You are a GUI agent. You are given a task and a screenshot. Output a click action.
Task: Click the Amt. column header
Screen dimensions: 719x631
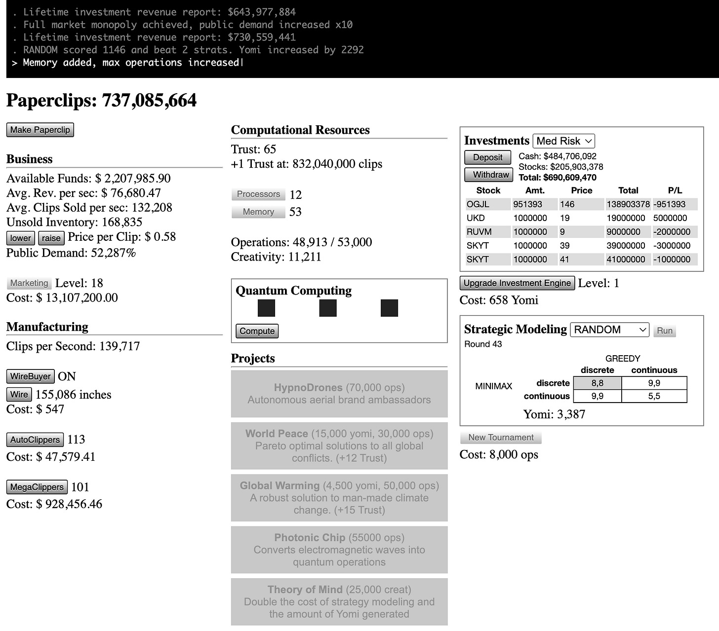click(x=535, y=190)
